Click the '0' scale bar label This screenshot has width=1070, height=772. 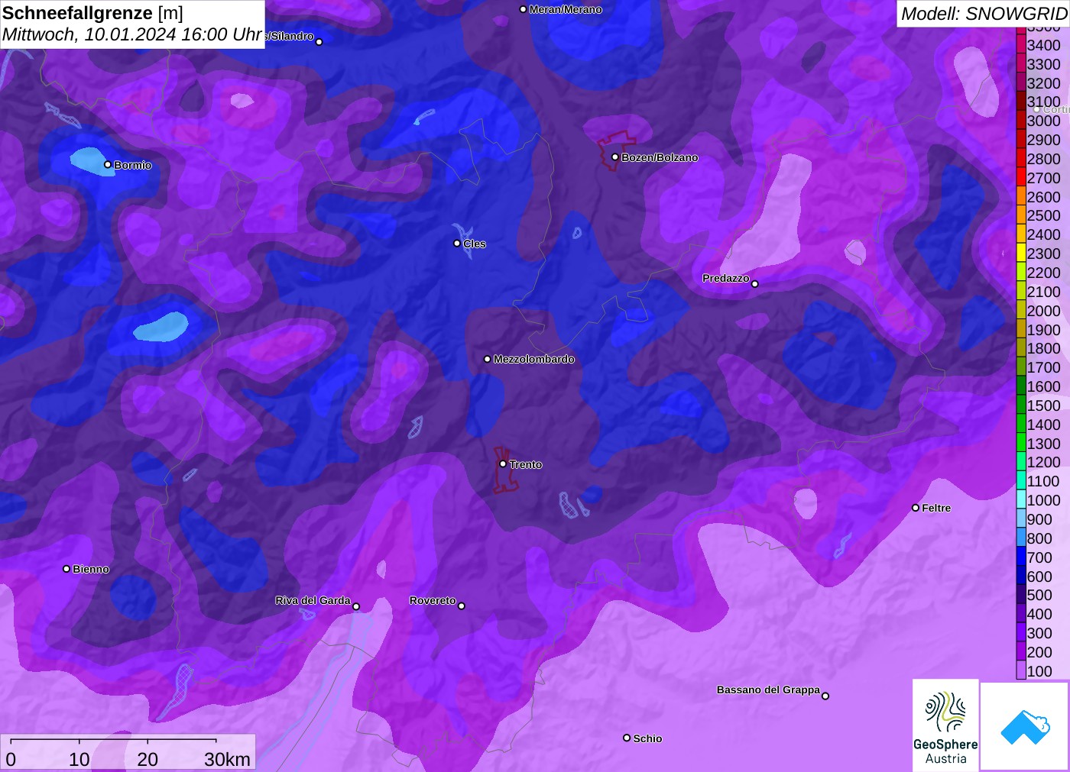(x=11, y=759)
